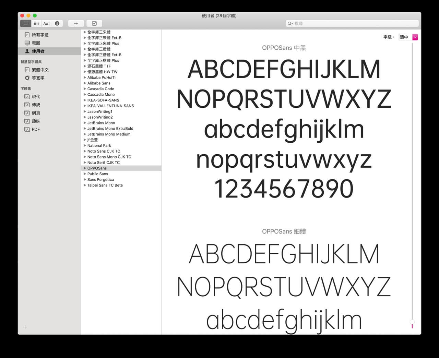Expand the JetBrains Mono font family
Viewport: 439px width, 358px height.
pyautogui.click(x=85, y=123)
